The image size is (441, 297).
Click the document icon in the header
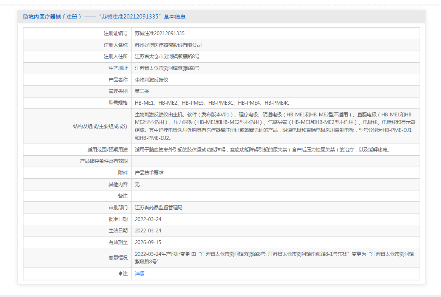coord(25,17)
